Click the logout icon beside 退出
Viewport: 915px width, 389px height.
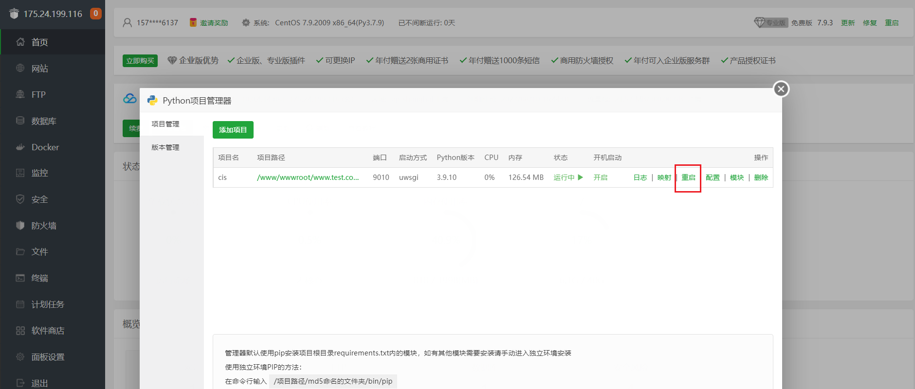20,383
